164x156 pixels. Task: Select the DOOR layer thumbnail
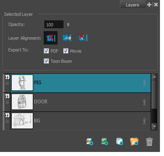[x=22, y=102]
